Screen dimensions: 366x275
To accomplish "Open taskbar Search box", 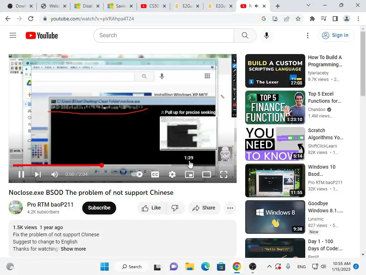I will pos(132,266).
